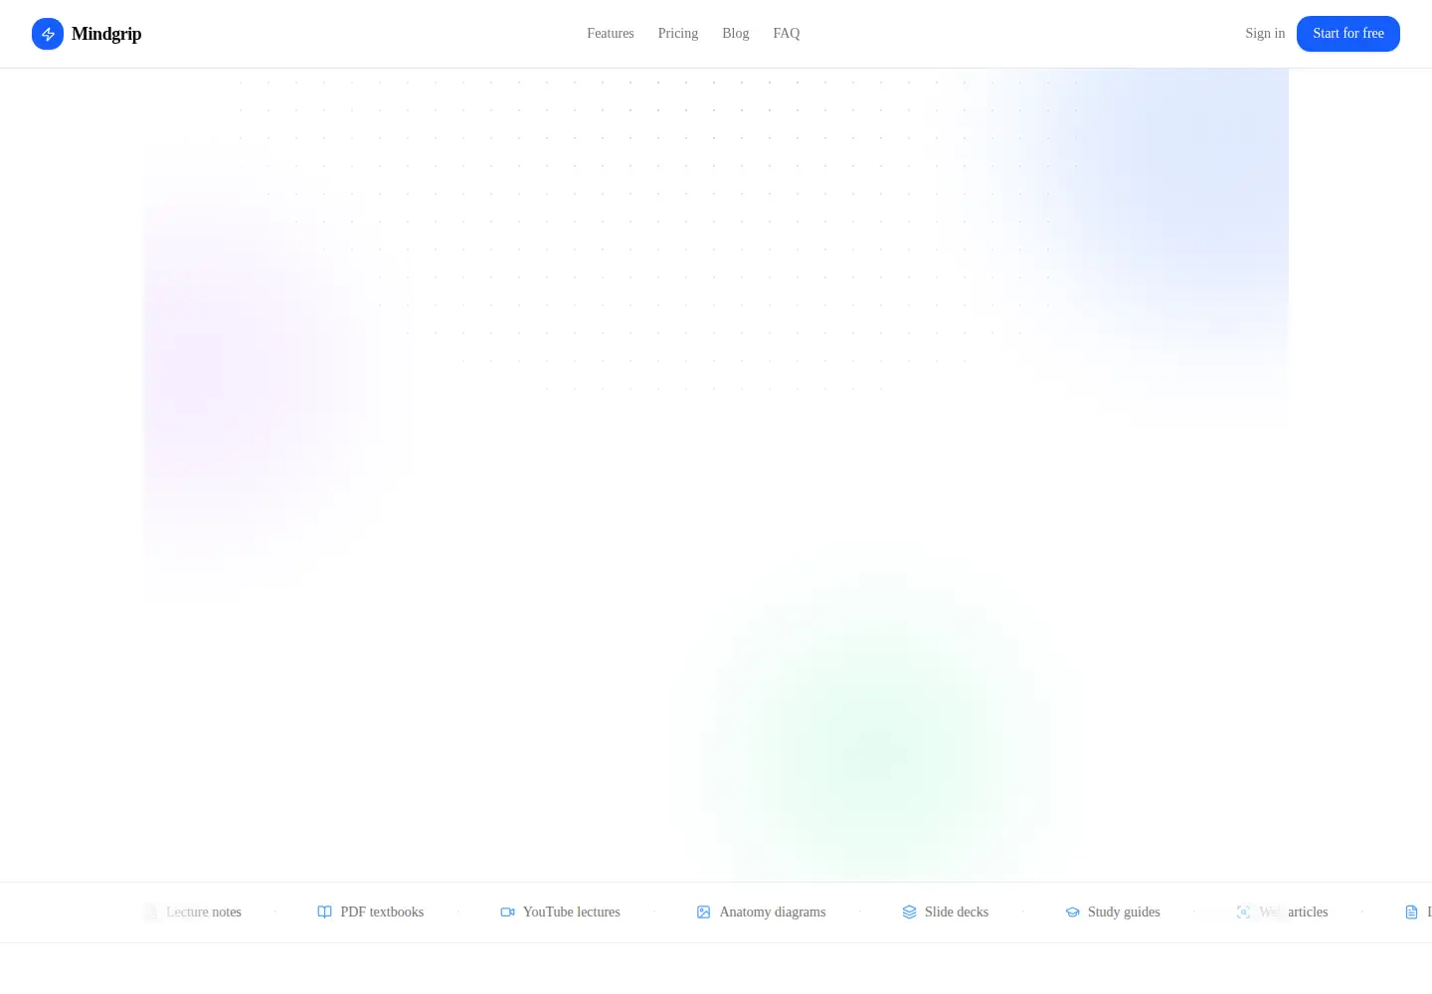This screenshot has height=994, width=1432.
Task: Click the book icon beside PDF textbooks
Action: tap(324, 912)
